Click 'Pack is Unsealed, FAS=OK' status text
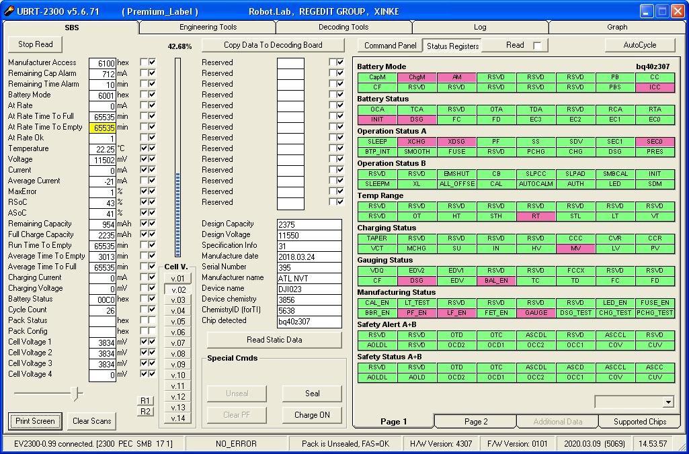The height and width of the screenshot is (454, 689). 346,444
